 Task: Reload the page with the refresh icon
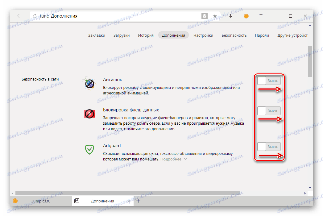35,16
